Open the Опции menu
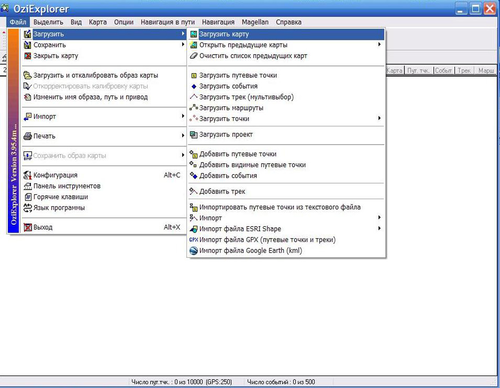Screen dimensions: 500x388 click(124, 22)
